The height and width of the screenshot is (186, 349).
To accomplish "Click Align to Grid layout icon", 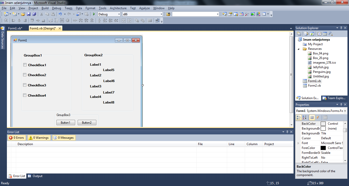I will (x=6, y=20).
